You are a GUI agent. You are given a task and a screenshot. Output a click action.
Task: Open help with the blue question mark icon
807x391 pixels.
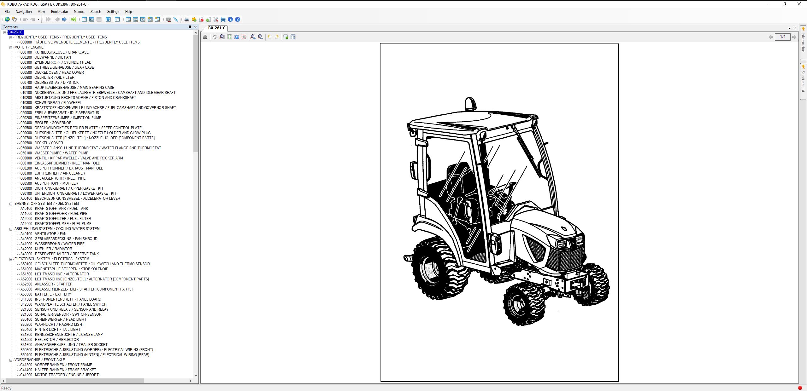[x=238, y=19]
